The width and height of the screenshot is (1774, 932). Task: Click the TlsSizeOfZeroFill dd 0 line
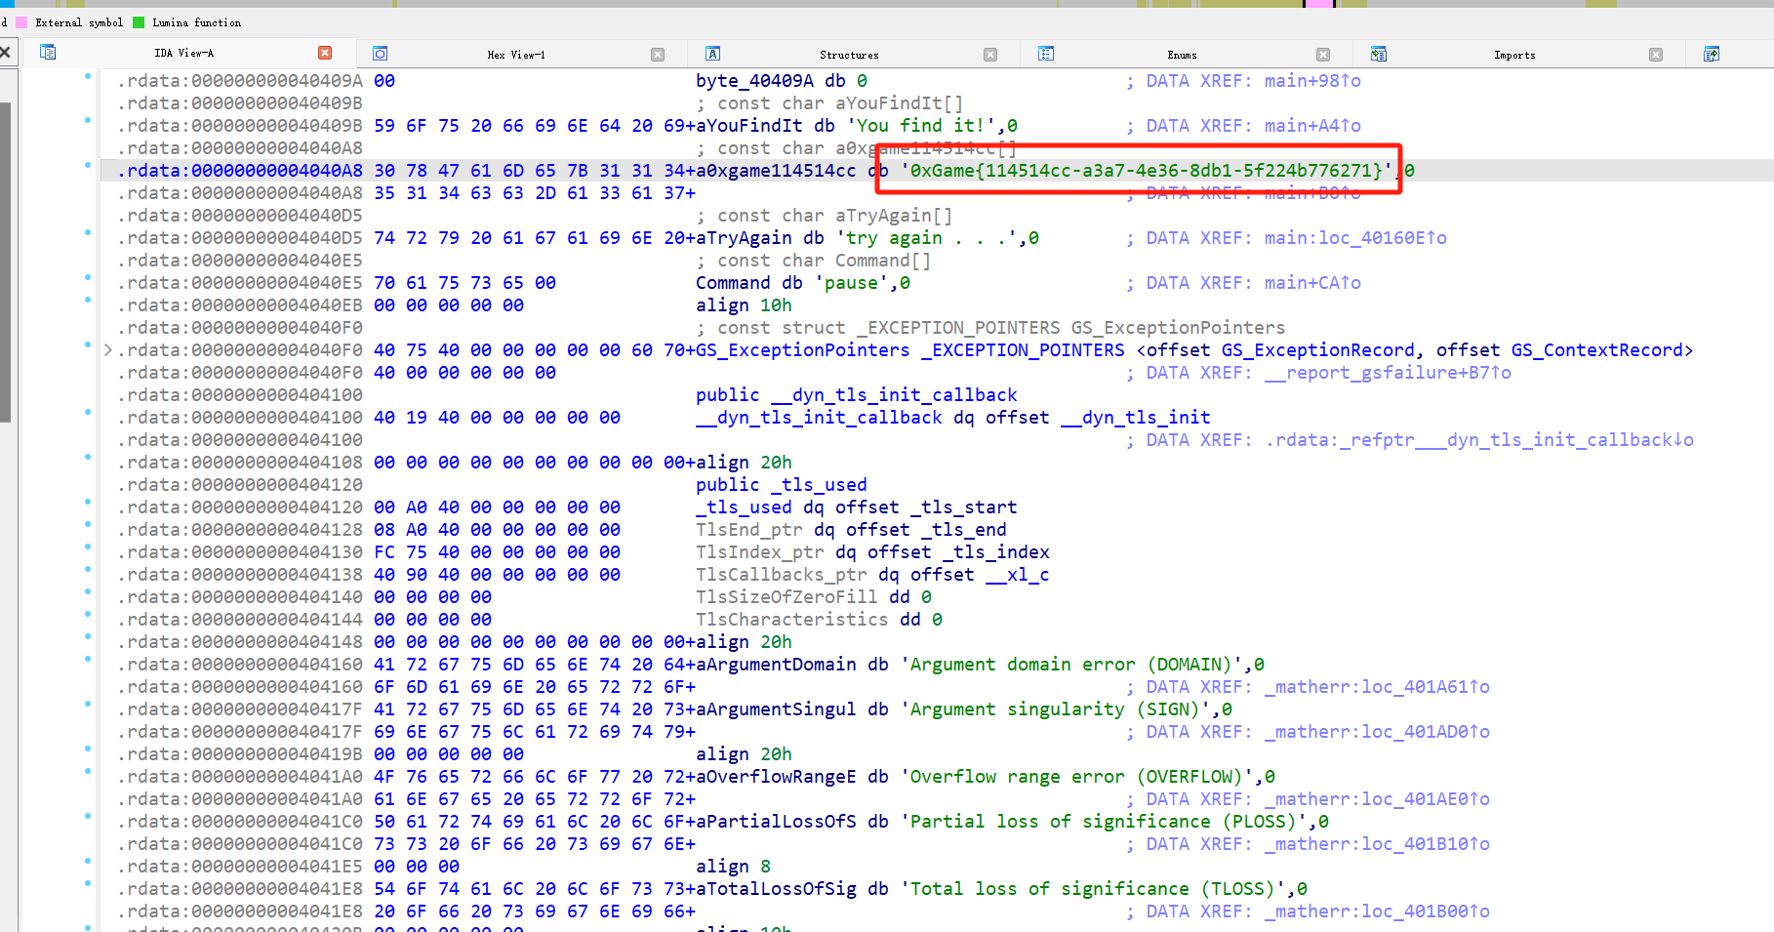point(814,597)
